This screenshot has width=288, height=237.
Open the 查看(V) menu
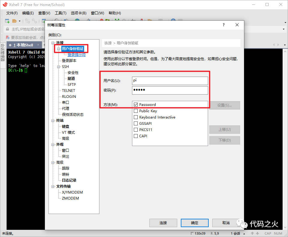pyautogui.click(x=44, y=13)
